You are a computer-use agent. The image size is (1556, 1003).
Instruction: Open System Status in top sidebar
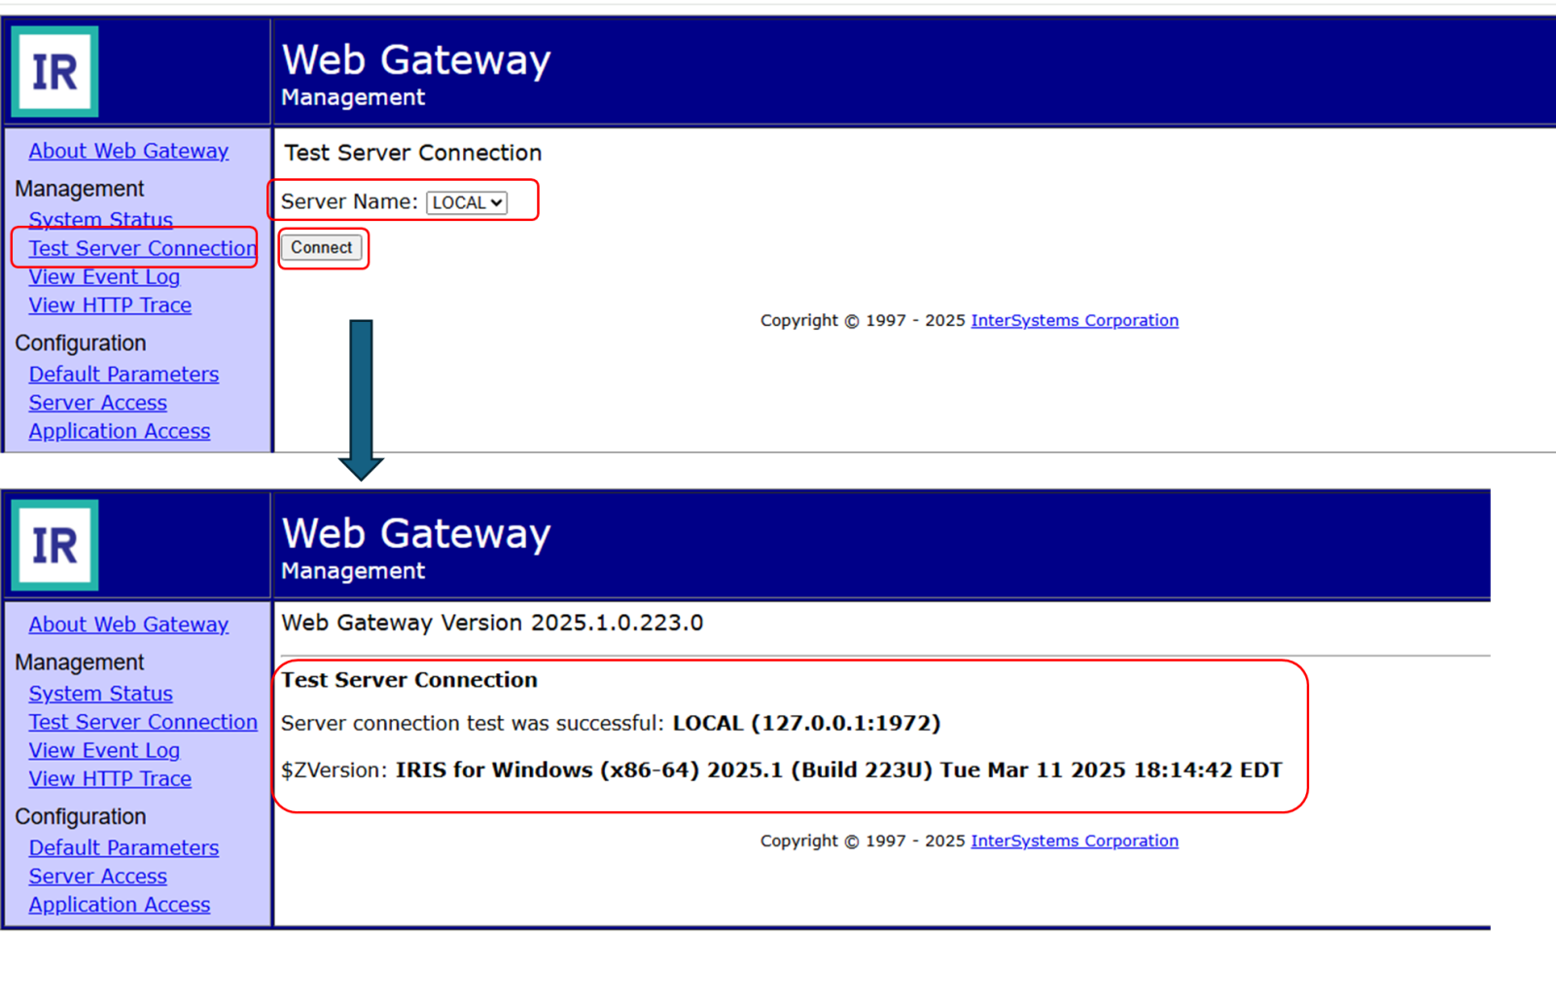point(100,219)
